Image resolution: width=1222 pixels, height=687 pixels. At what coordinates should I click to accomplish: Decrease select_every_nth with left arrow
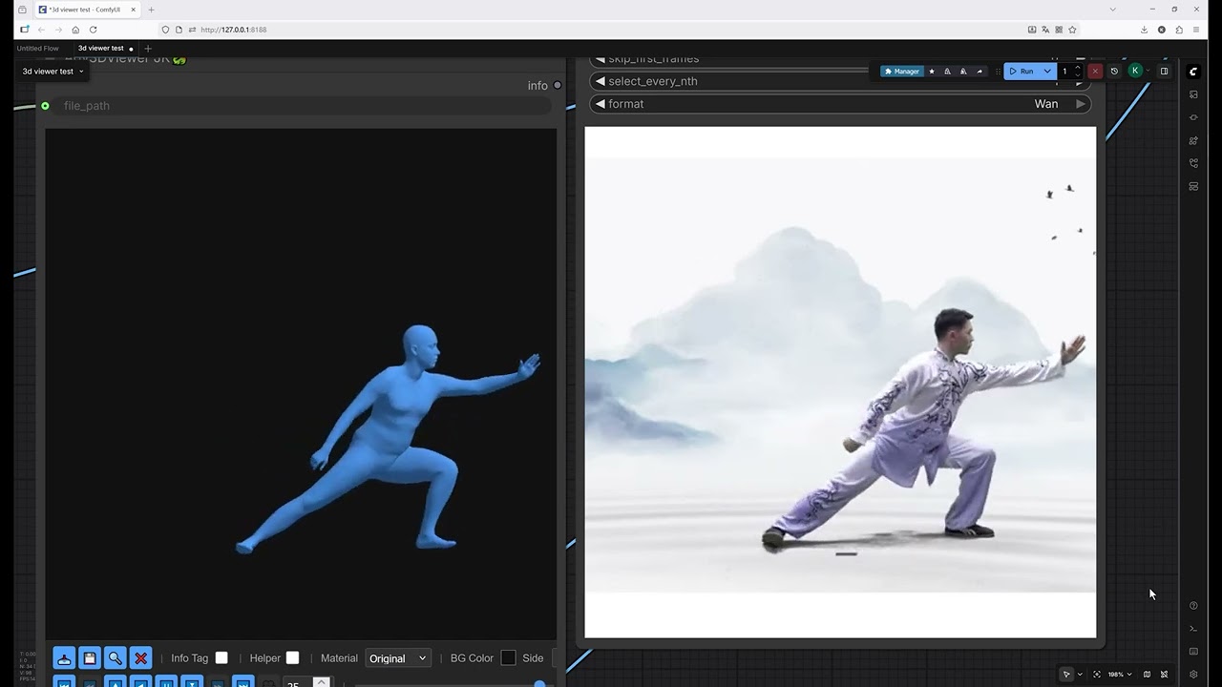coord(600,81)
